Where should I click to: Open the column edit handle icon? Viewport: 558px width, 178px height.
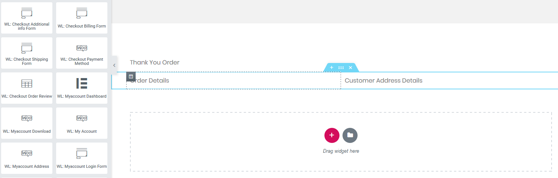131,77
